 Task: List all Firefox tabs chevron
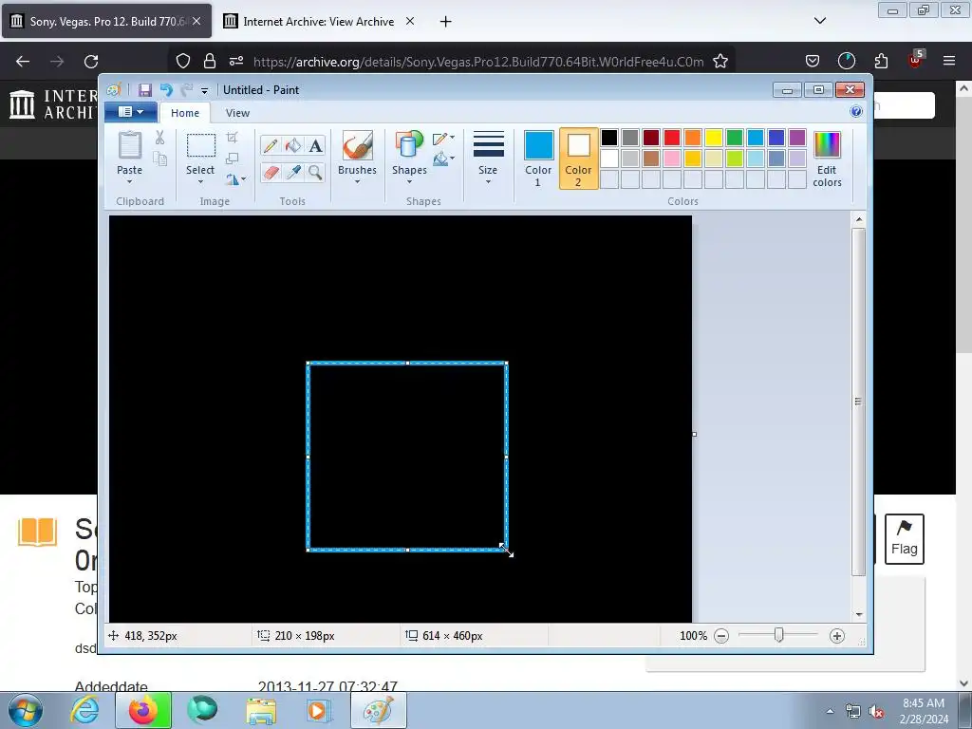(x=819, y=21)
